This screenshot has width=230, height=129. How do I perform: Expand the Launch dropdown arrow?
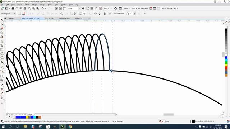pyautogui.click(x=130, y=8)
